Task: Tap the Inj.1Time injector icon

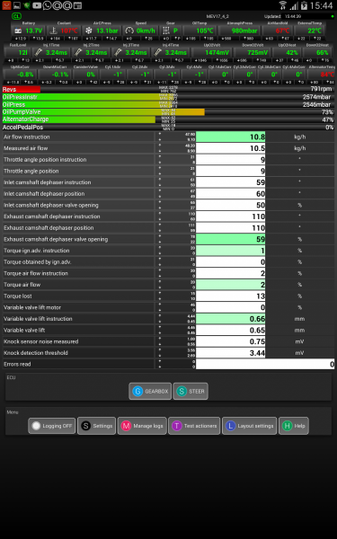Action: point(39,52)
